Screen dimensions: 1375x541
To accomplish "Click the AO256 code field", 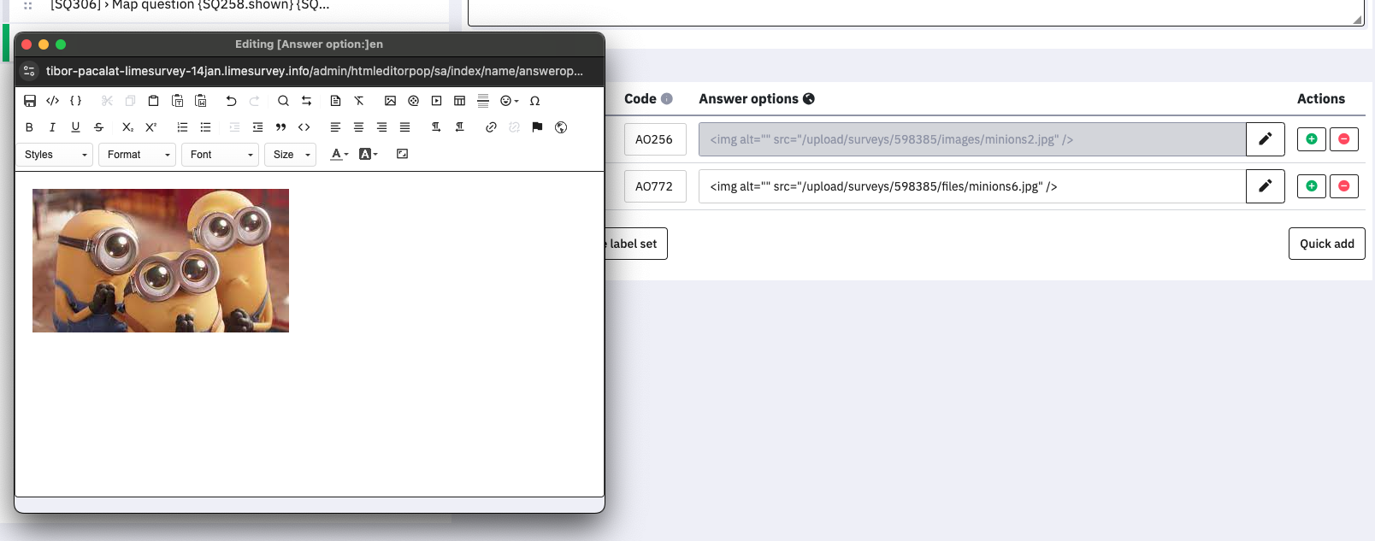I will click(654, 139).
